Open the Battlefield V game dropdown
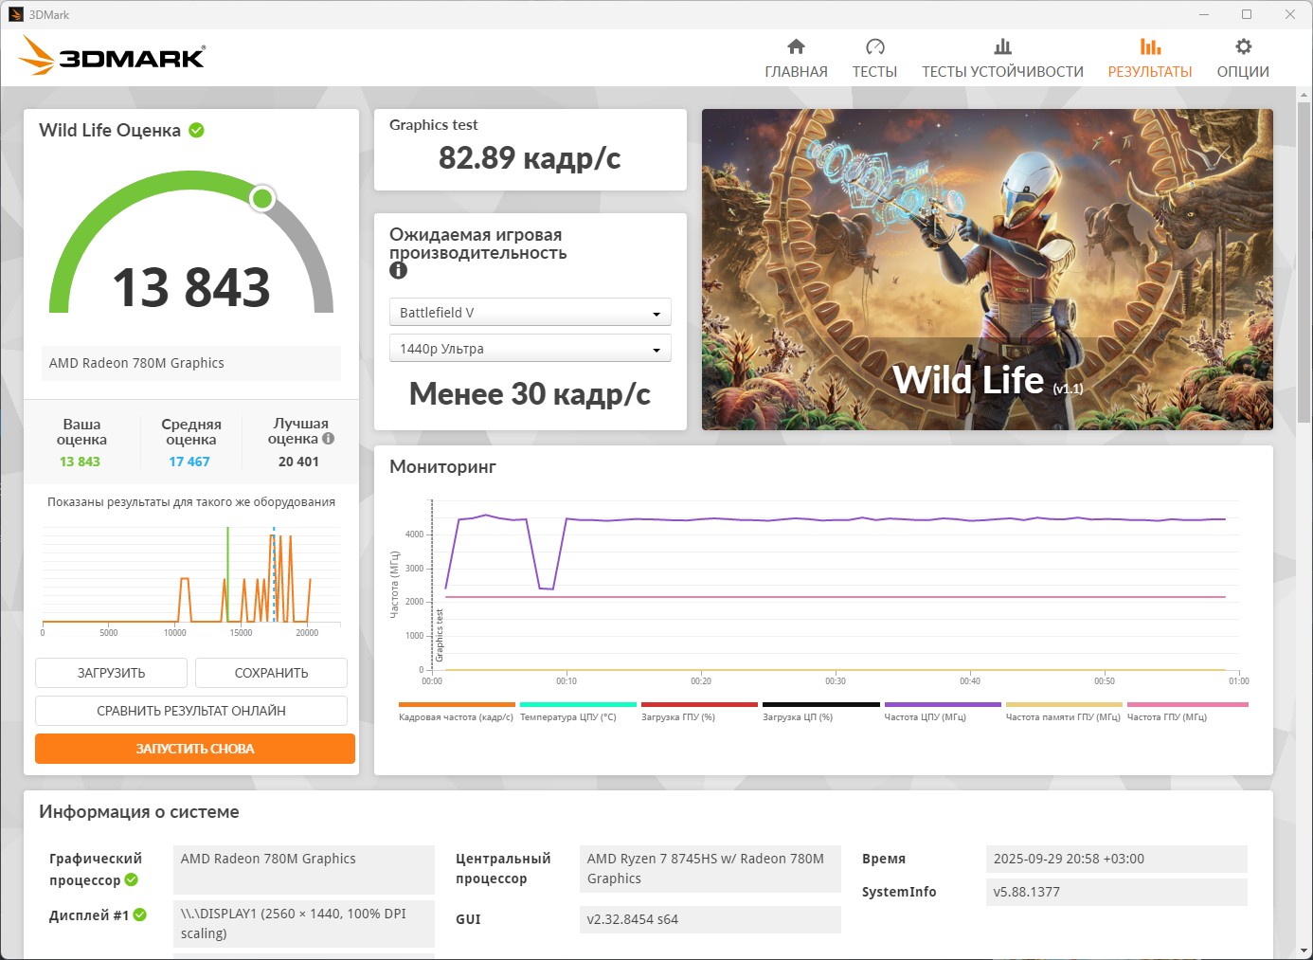Viewport: 1313px width, 960px height. tap(531, 313)
